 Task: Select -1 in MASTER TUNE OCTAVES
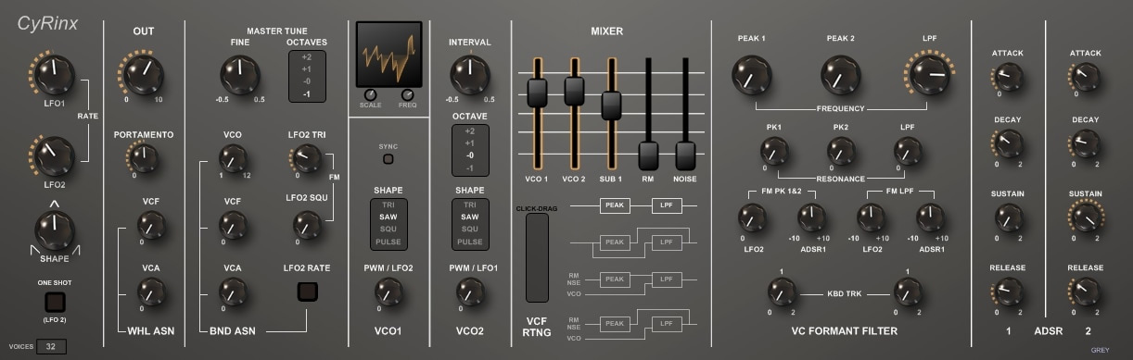307,94
